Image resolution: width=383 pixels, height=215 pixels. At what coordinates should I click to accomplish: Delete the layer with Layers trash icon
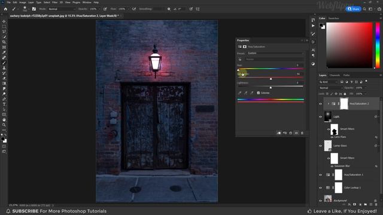(x=376, y=204)
